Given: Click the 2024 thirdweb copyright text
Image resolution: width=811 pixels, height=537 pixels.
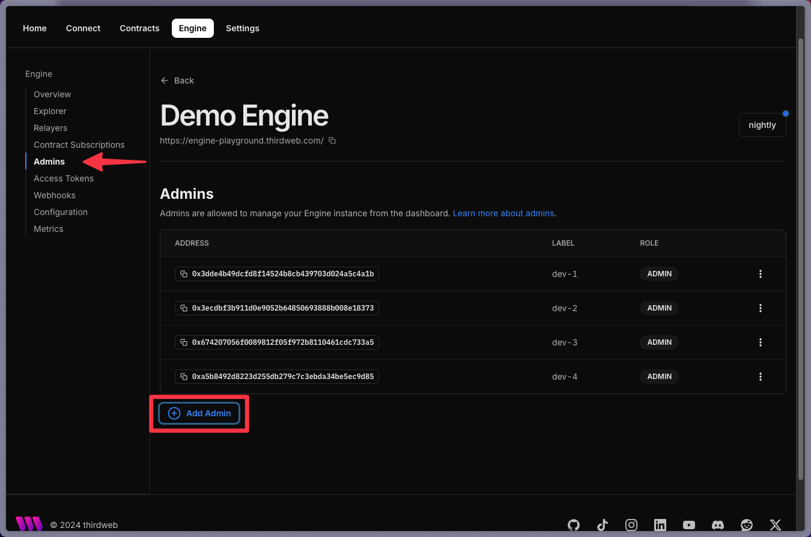Looking at the screenshot, I should (84, 525).
